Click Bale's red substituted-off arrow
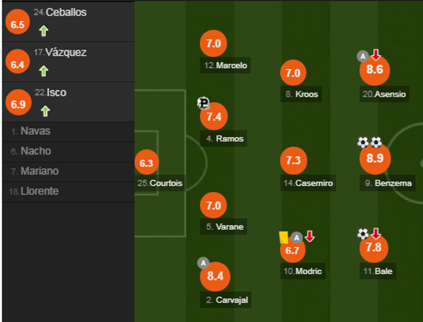The width and height of the screenshot is (423, 322). (x=376, y=234)
